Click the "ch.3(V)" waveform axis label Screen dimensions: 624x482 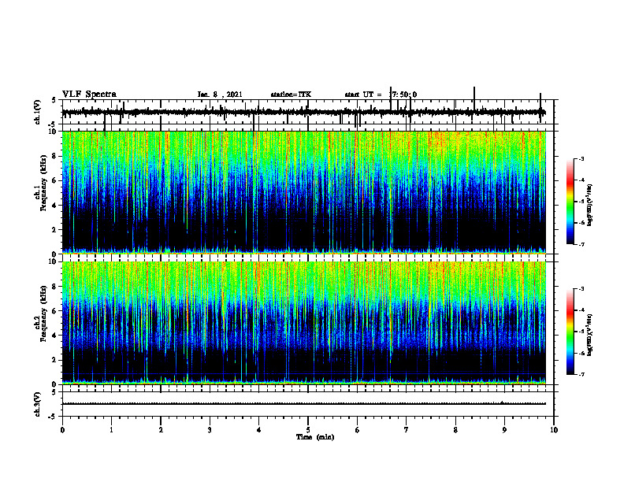pos(38,404)
